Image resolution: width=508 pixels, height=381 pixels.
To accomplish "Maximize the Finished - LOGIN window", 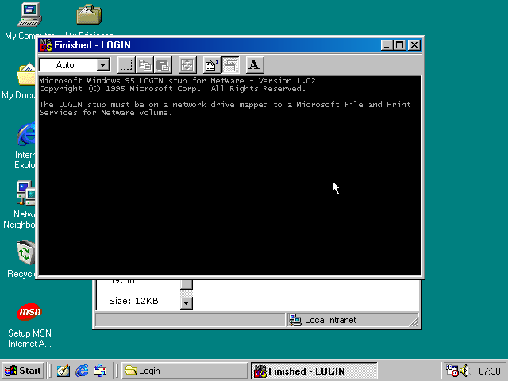I will pyautogui.click(x=399, y=45).
